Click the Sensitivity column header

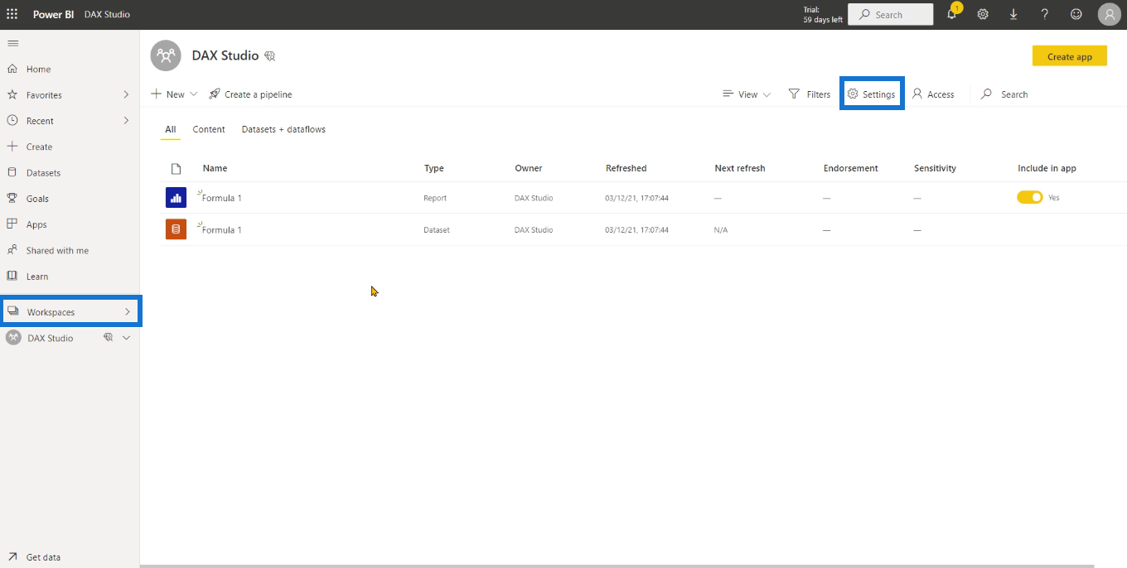tap(935, 168)
